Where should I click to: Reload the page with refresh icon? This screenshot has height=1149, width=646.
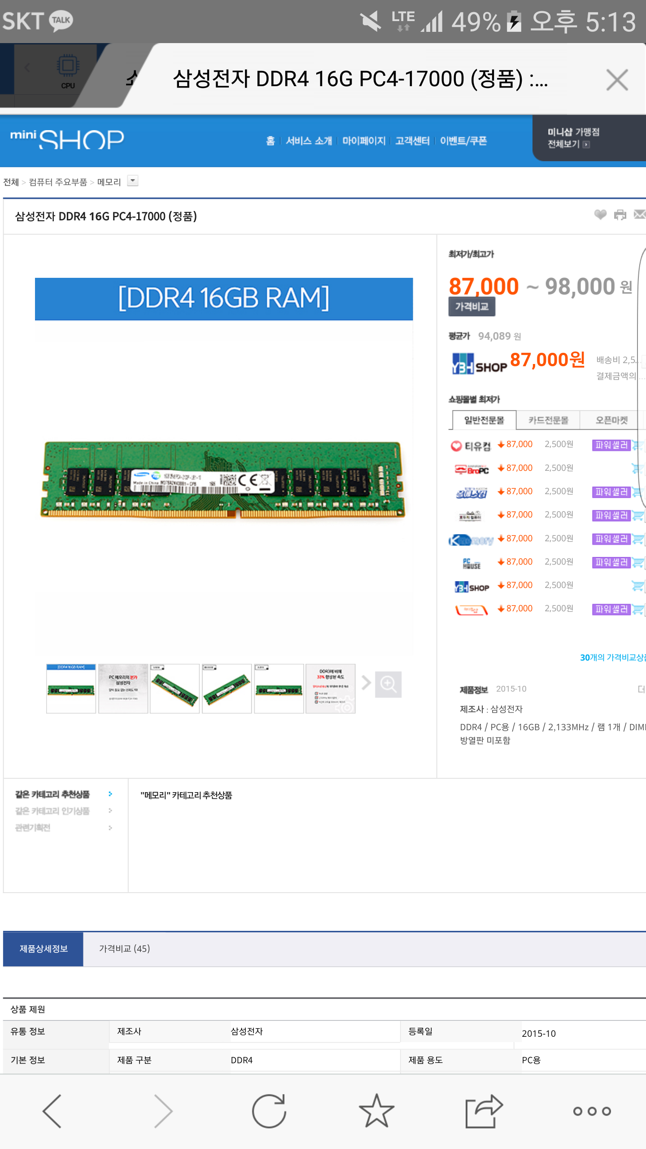[269, 1111]
